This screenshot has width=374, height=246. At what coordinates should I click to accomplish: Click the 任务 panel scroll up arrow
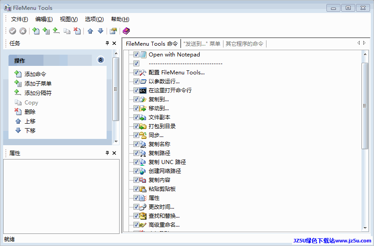116,53
